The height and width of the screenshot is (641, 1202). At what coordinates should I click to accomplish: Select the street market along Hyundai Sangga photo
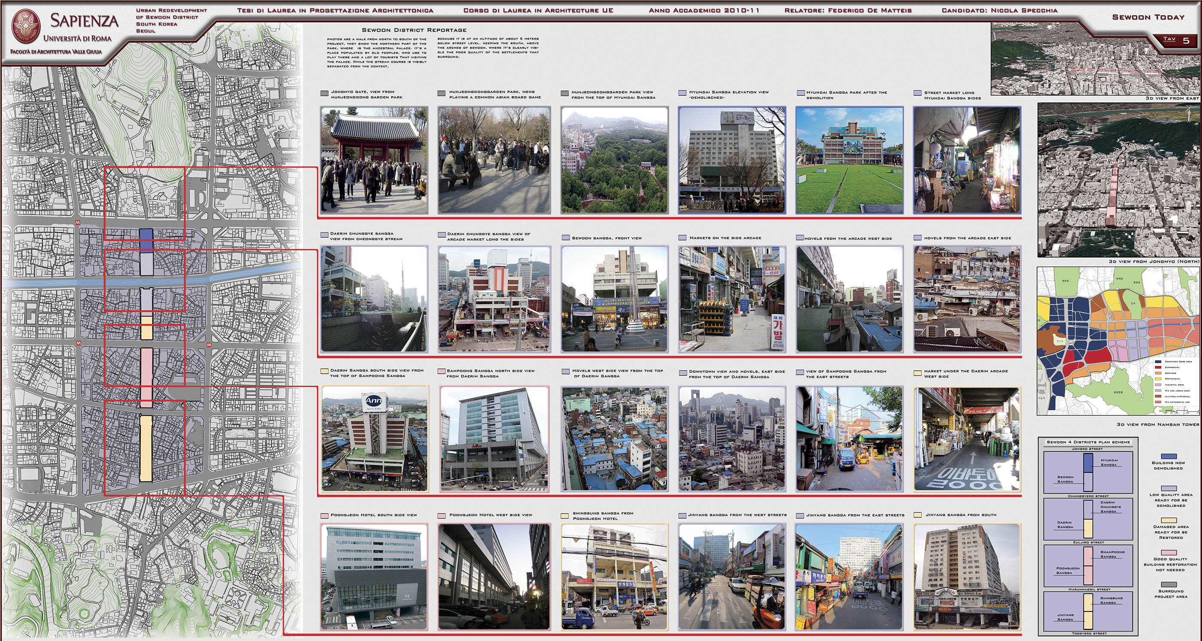pyautogui.click(x=967, y=160)
